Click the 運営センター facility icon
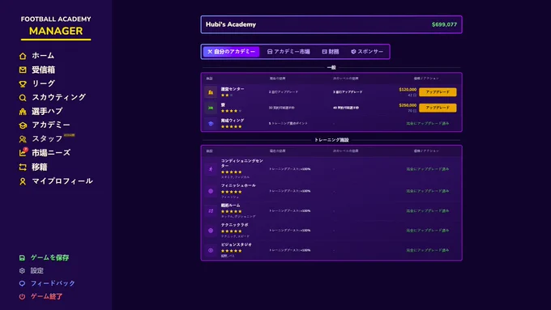The image size is (551, 310). [211, 92]
